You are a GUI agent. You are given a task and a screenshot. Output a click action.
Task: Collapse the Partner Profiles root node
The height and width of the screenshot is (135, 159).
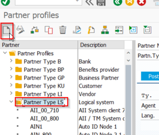click(x=5, y=53)
